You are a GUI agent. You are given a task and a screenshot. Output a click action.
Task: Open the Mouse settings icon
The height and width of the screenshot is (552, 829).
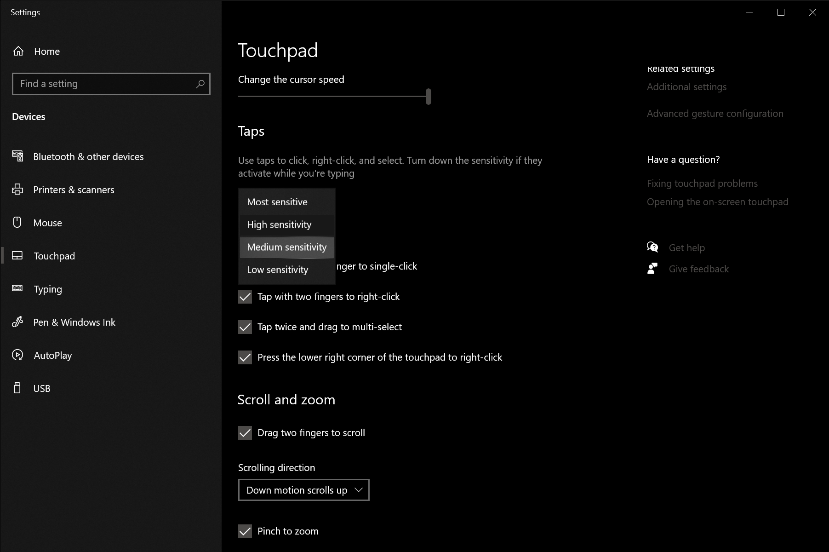(17, 223)
